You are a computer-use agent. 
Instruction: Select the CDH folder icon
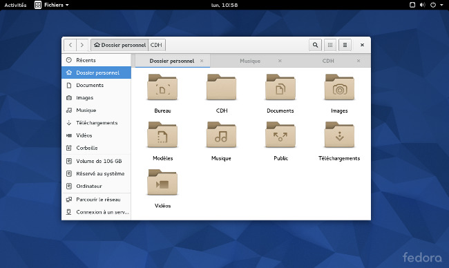(x=221, y=87)
